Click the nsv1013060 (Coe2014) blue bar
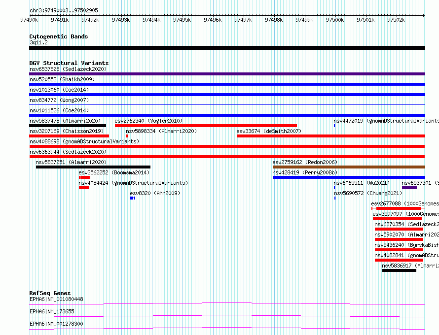 pyautogui.click(x=227, y=95)
